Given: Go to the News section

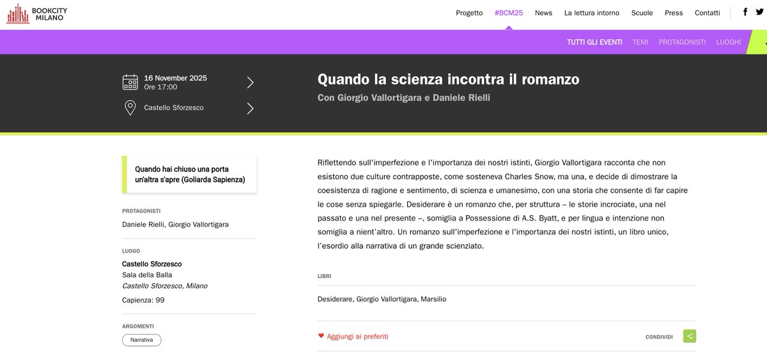Looking at the screenshot, I should tap(543, 13).
